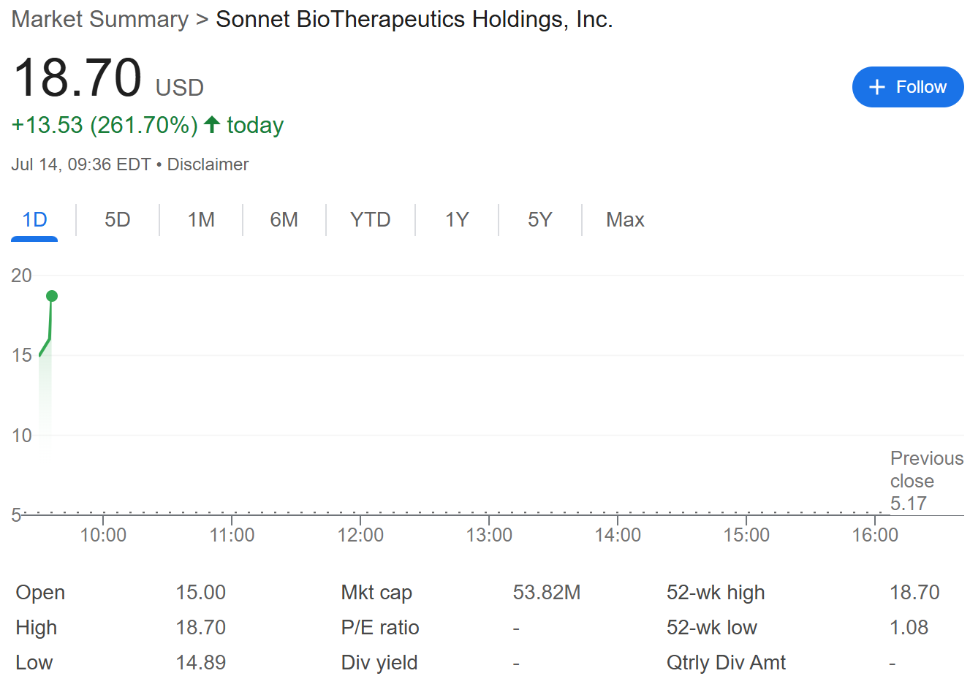This screenshot has height=676, width=970.
Task: Switch to the 1M chart tab
Action: coord(200,219)
